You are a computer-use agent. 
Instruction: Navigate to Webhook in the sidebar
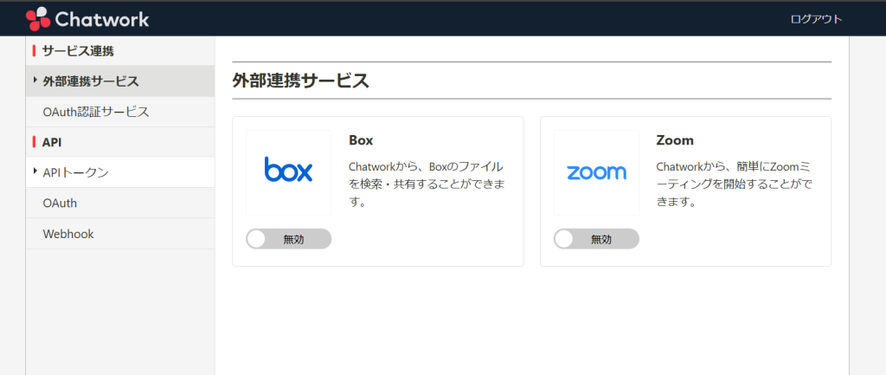pyautogui.click(x=67, y=234)
